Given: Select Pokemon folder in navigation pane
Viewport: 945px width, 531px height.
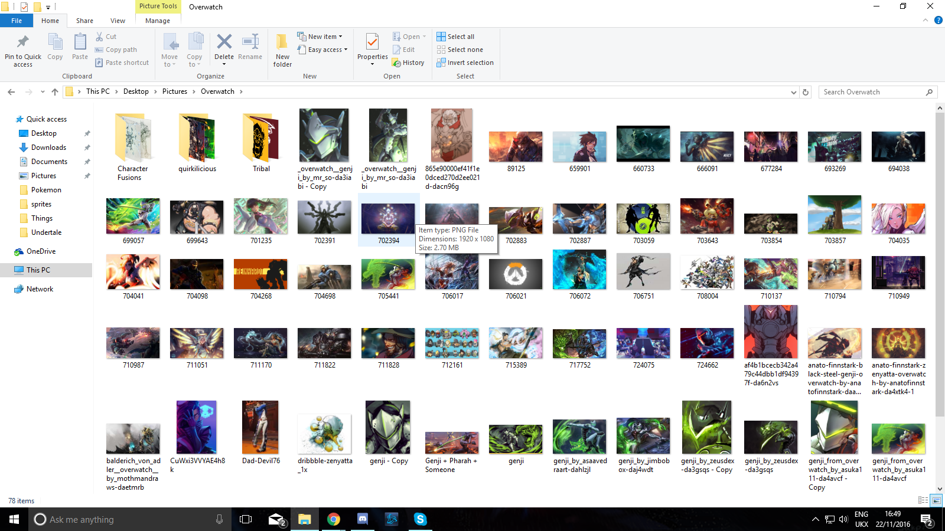Looking at the screenshot, I should 46,190.
